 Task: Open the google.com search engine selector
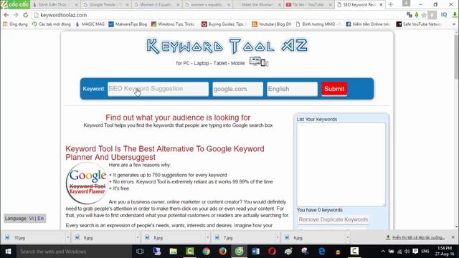pyautogui.click(x=237, y=89)
